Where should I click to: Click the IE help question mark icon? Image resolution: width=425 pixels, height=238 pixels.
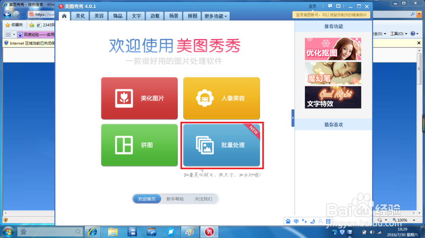click(413, 33)
